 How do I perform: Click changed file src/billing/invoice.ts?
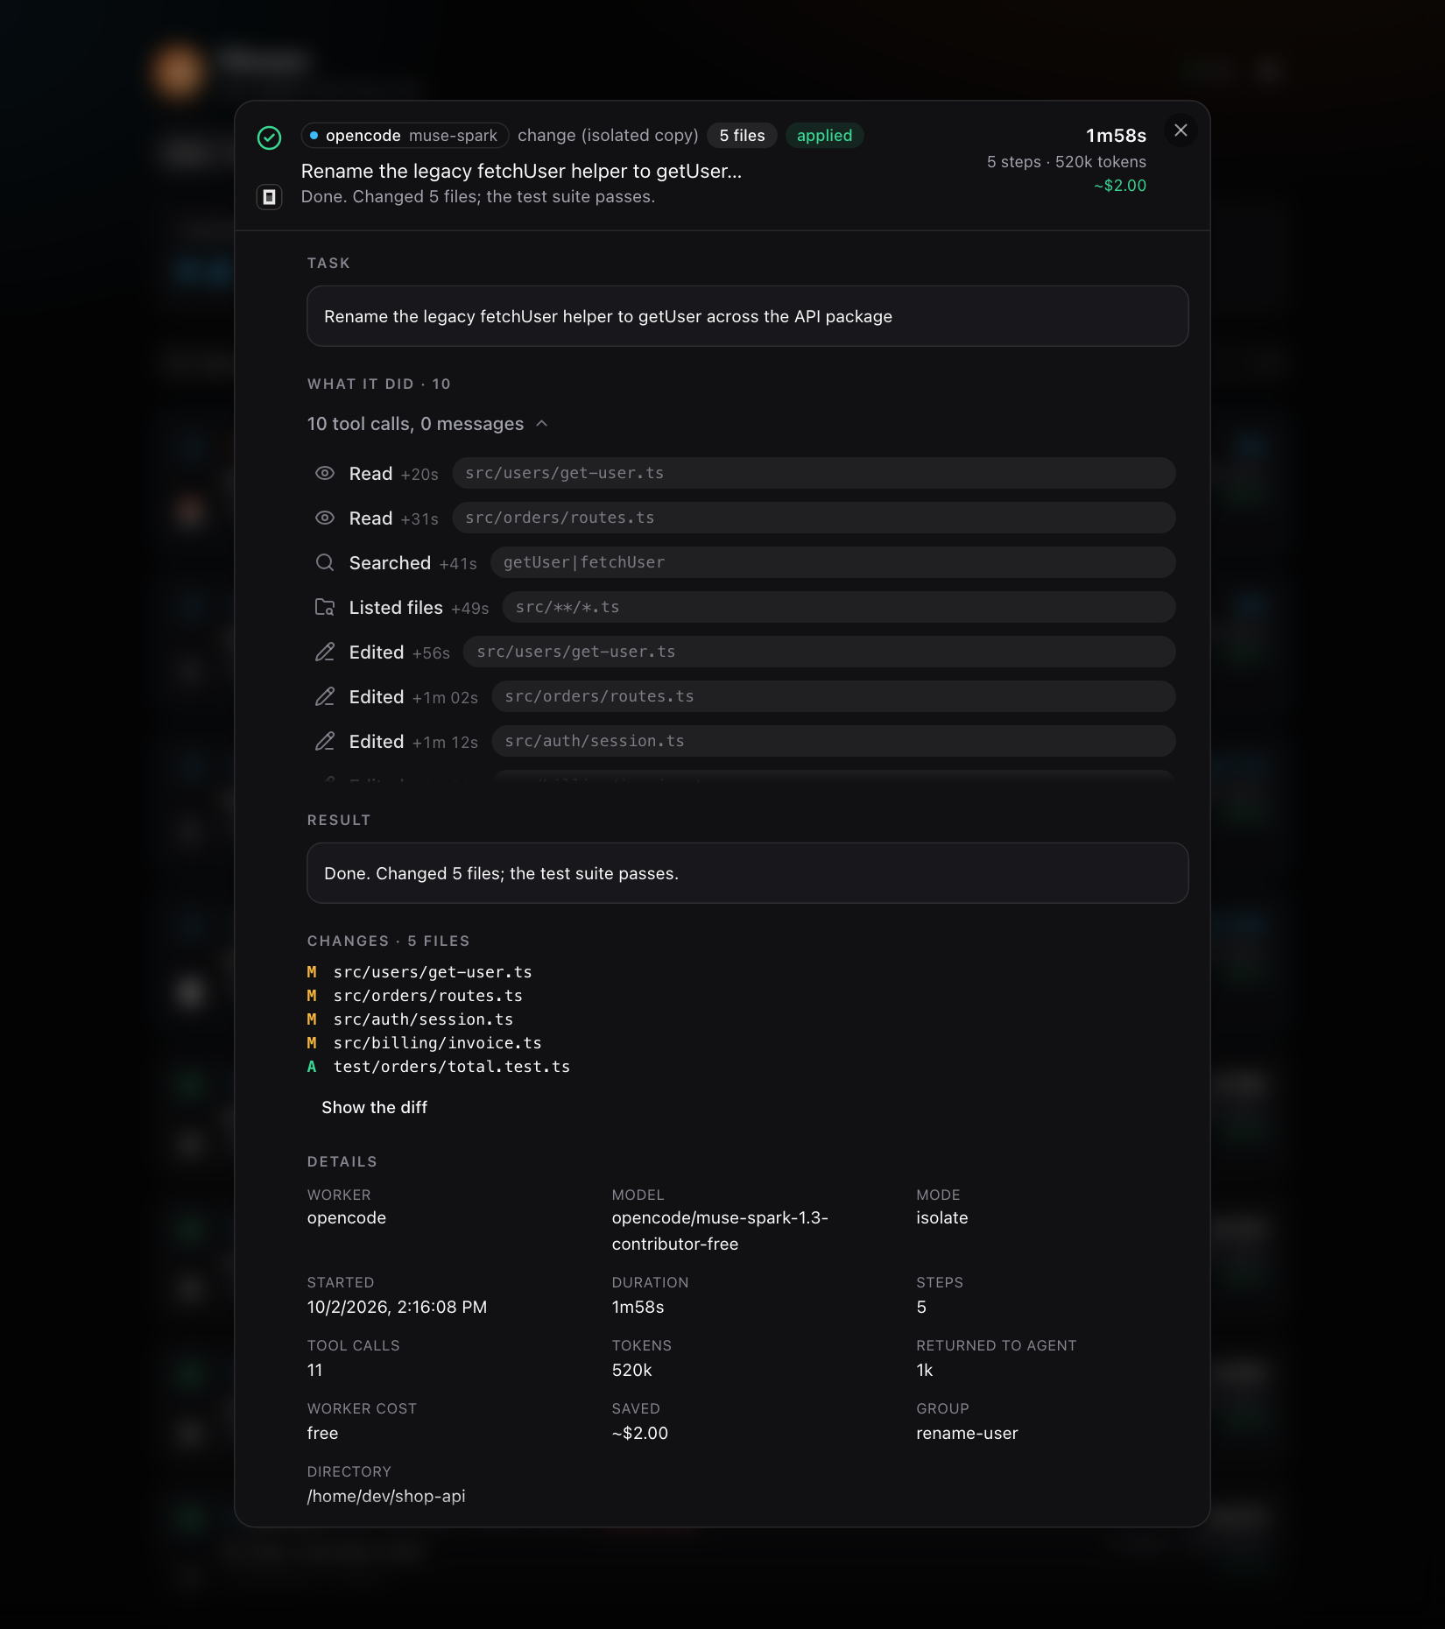click(x=437, y=1043)
